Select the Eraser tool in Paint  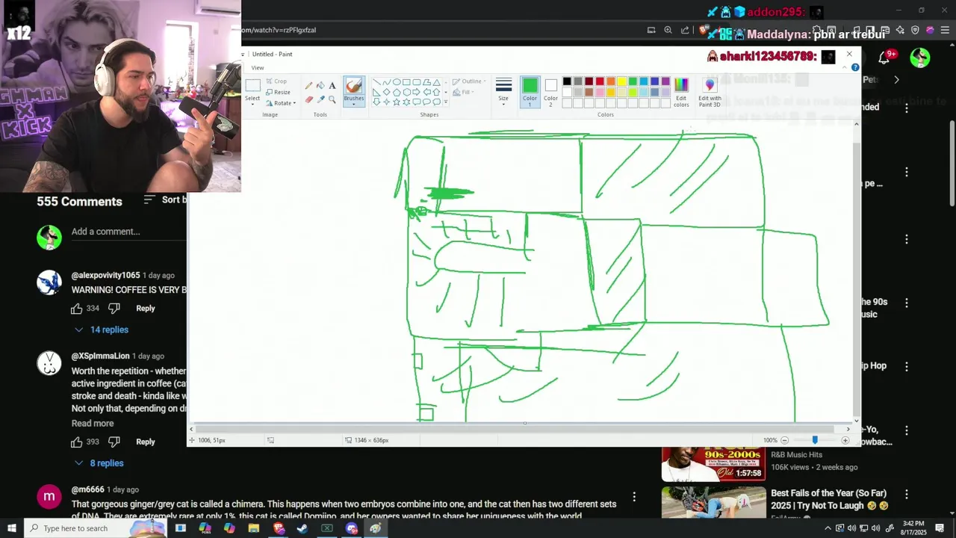coord(308,99)
